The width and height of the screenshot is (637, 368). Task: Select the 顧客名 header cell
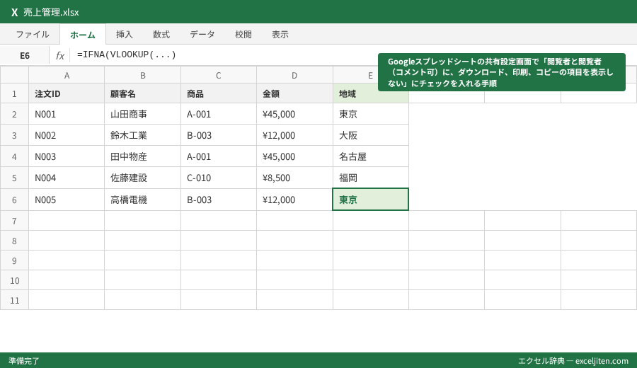click(x=142, y=93)
